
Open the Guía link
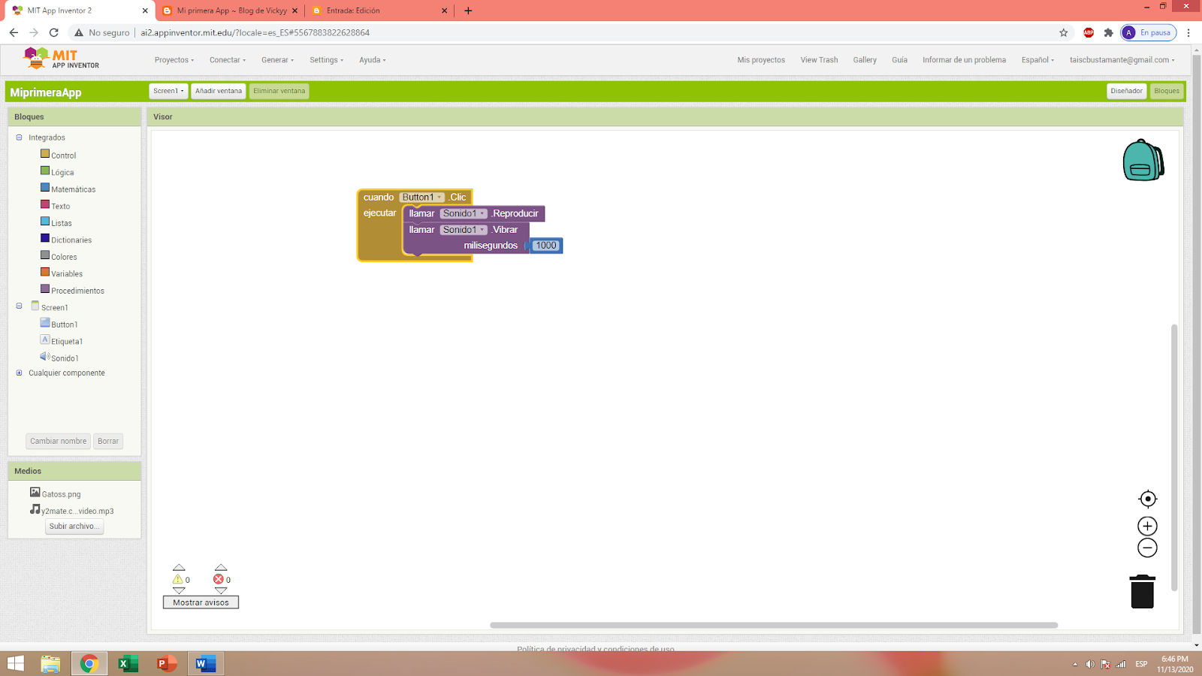[899, 60]
